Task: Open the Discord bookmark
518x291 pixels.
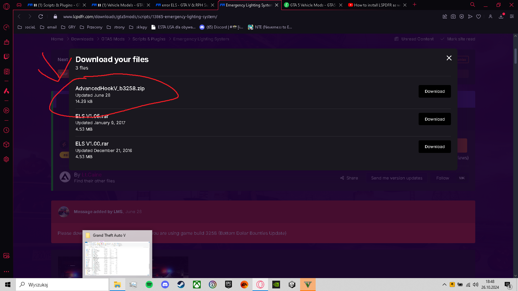Action: [221, 27]
